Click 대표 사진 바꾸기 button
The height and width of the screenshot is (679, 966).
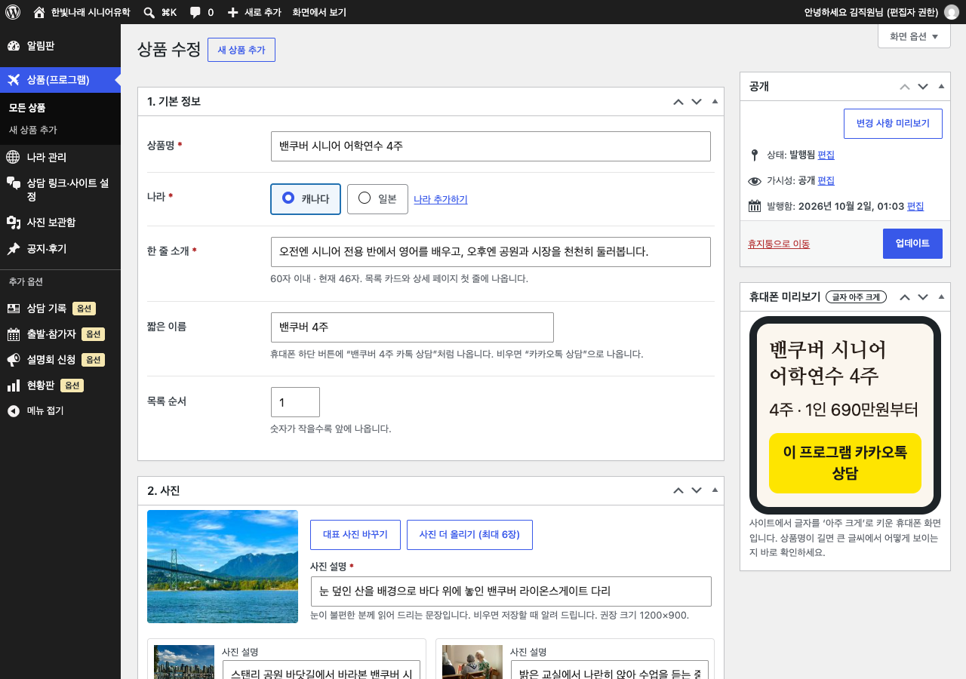355,535
